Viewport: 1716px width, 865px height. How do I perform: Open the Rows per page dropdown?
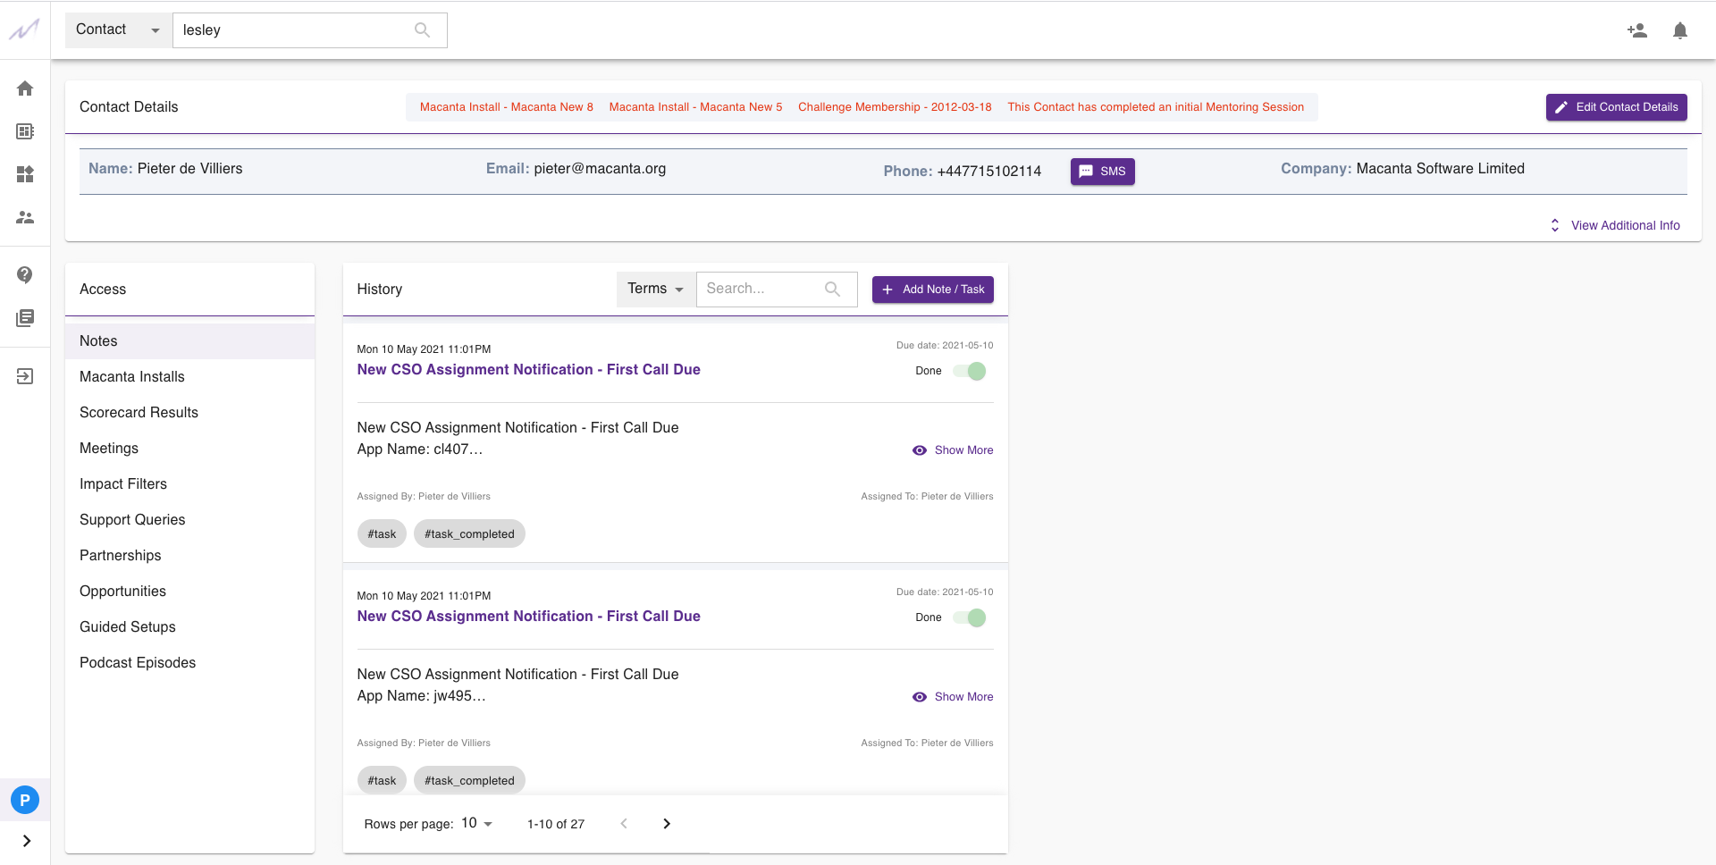(x=475, y=823)
